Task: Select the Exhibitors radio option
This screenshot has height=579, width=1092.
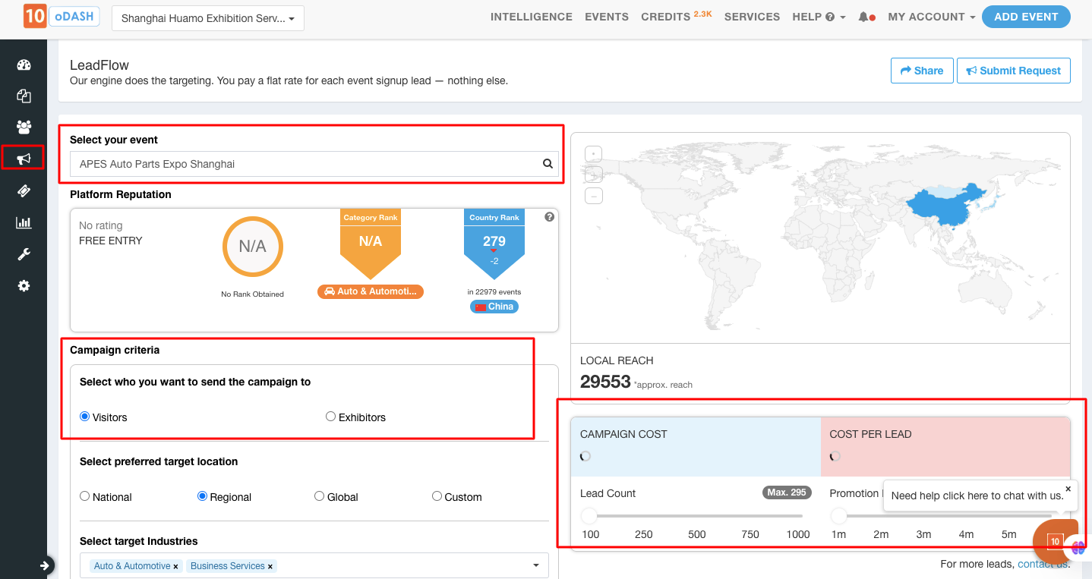Action: (x=330, y=417)
